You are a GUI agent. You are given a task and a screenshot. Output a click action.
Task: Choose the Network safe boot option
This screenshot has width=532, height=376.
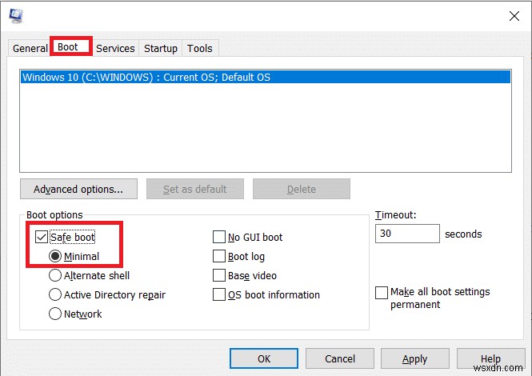[56, 314]
